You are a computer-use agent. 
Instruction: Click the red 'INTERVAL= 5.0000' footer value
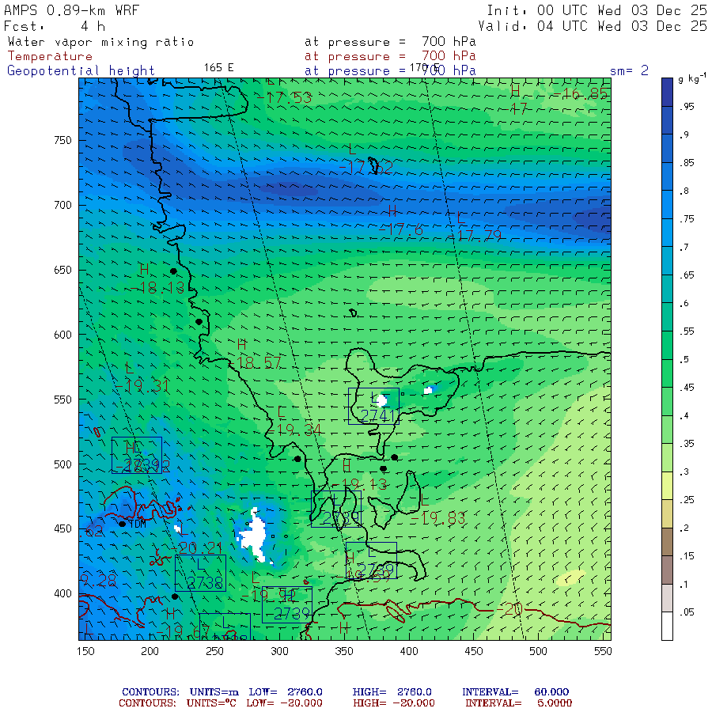[518, 703]
